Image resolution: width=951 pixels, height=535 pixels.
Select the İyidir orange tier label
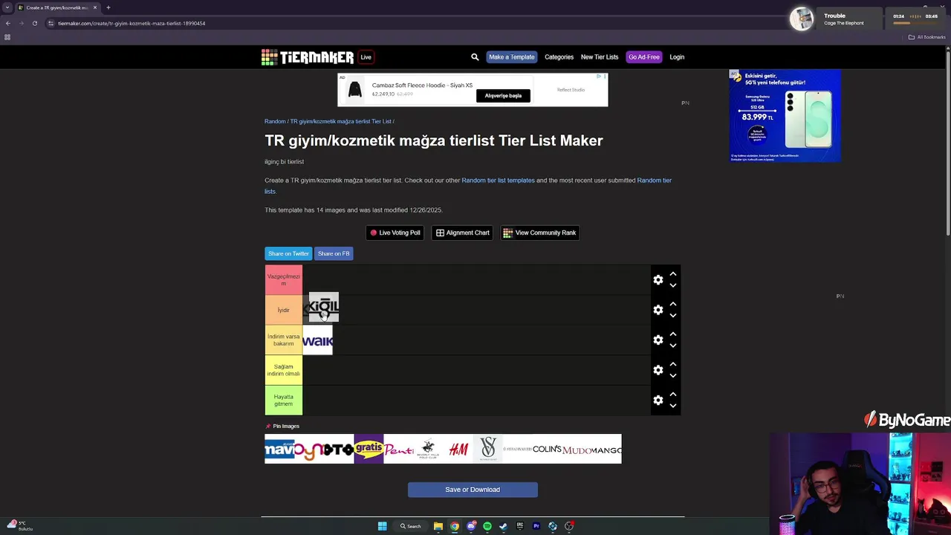point(284,310)
